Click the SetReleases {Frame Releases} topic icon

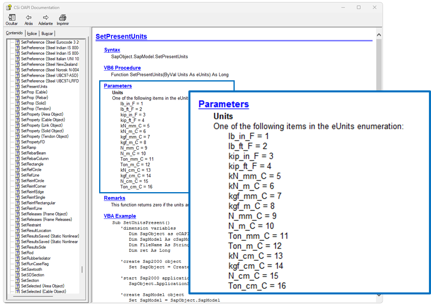coord(17,219)
